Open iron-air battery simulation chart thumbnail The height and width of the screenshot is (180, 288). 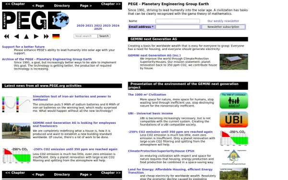[16, 104]
